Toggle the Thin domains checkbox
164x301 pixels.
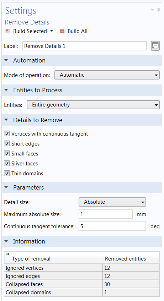7,174
